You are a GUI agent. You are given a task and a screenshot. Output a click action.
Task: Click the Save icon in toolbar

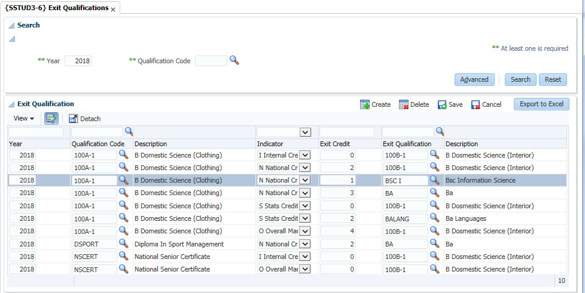pyautogui.click(x=442, y=104)
